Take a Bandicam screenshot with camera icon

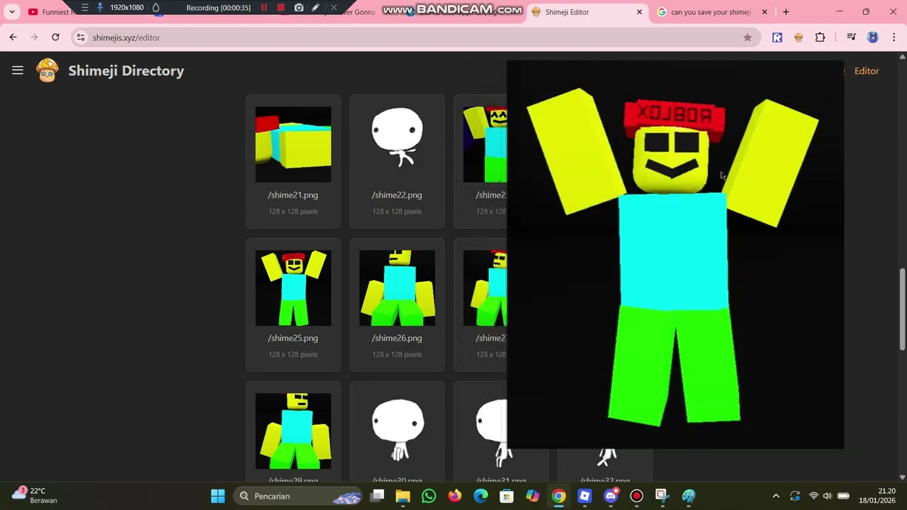pyautogui.click(x=298, y=8)
